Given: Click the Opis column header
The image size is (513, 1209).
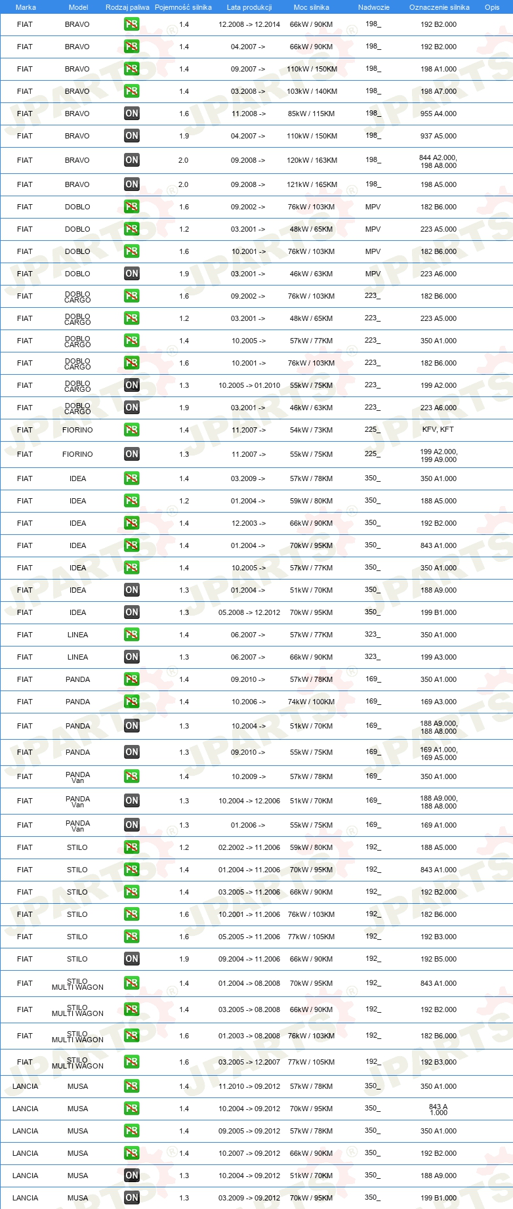Looking at the screenshot, I should 492,7.
